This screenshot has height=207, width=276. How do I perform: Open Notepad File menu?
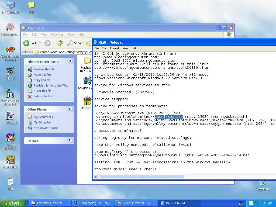pyautogui.click(x=96, y=48)
